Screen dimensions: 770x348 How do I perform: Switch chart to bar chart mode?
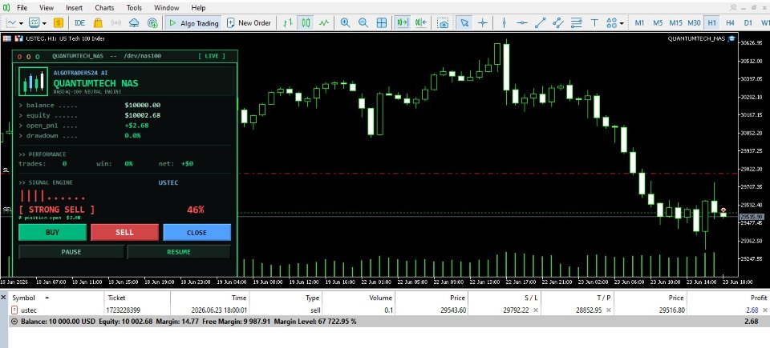click(288, 22)
